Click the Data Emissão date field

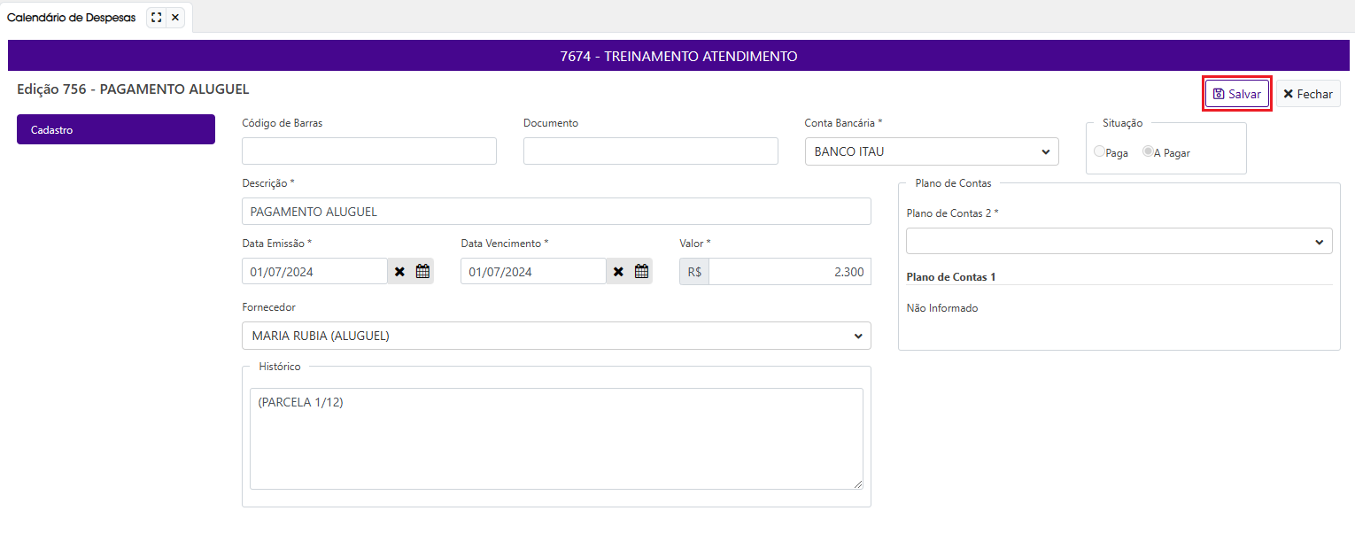click(x=314, y=272)
